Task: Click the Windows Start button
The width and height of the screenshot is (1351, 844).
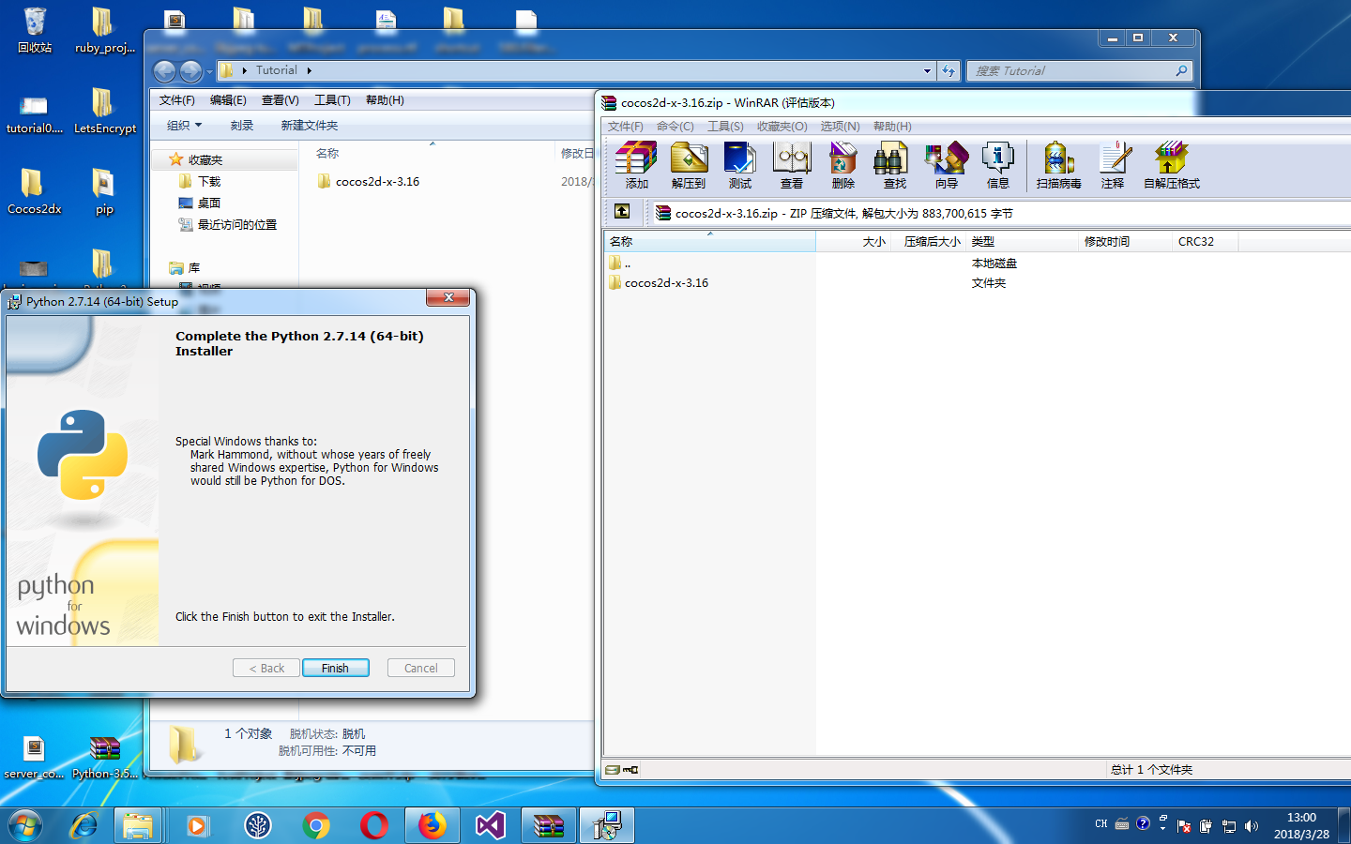Action: tap(25, 825)
